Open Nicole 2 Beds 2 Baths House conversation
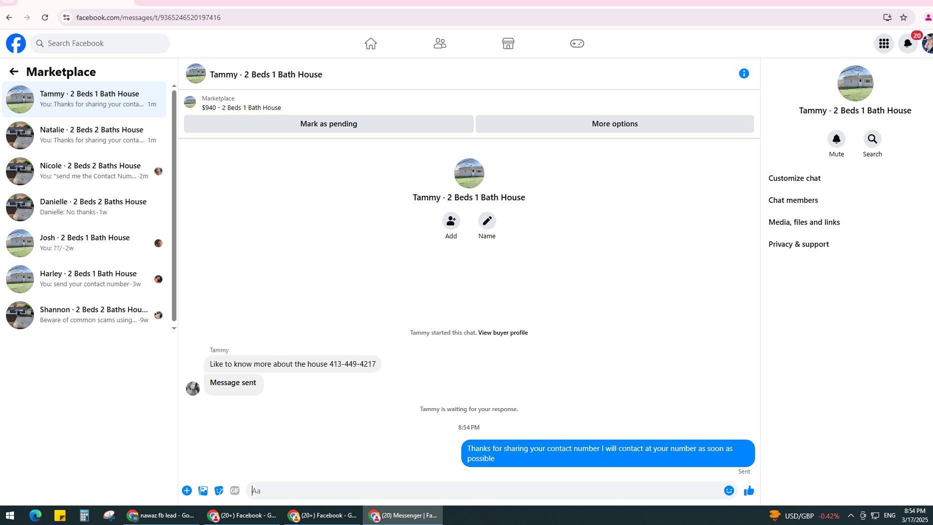 (x=84, y=171)
